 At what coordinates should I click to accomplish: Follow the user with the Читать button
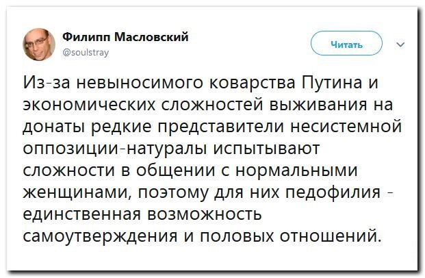346,44
